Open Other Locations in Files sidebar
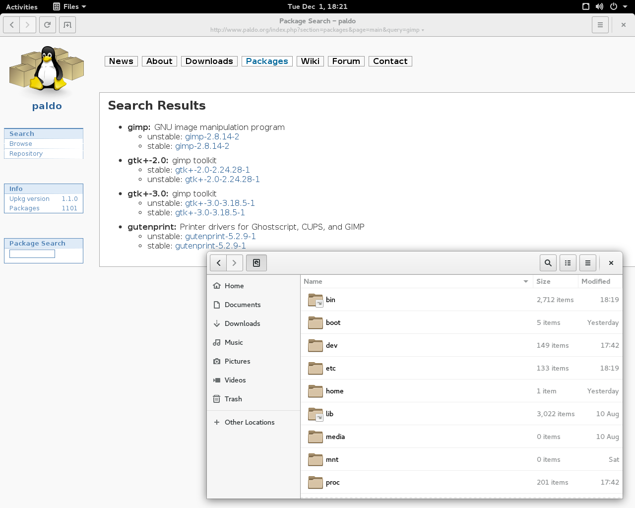The image size is (635, 508). (x=254, y=422)
